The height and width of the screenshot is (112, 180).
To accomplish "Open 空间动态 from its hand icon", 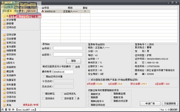I will click(x=4, y=27).
